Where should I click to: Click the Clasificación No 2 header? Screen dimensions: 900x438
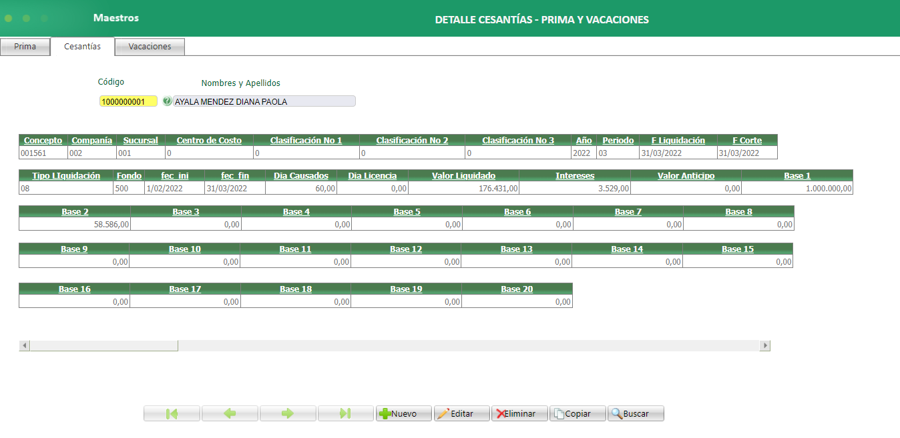[x=412, y=140]
